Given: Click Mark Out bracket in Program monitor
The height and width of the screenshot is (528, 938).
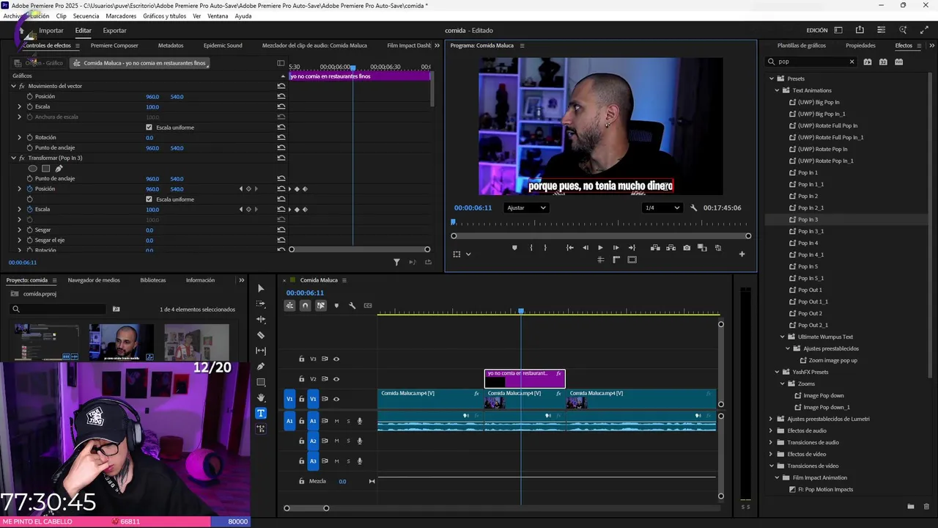Looking at the screenshot, I should click(545, 248).
